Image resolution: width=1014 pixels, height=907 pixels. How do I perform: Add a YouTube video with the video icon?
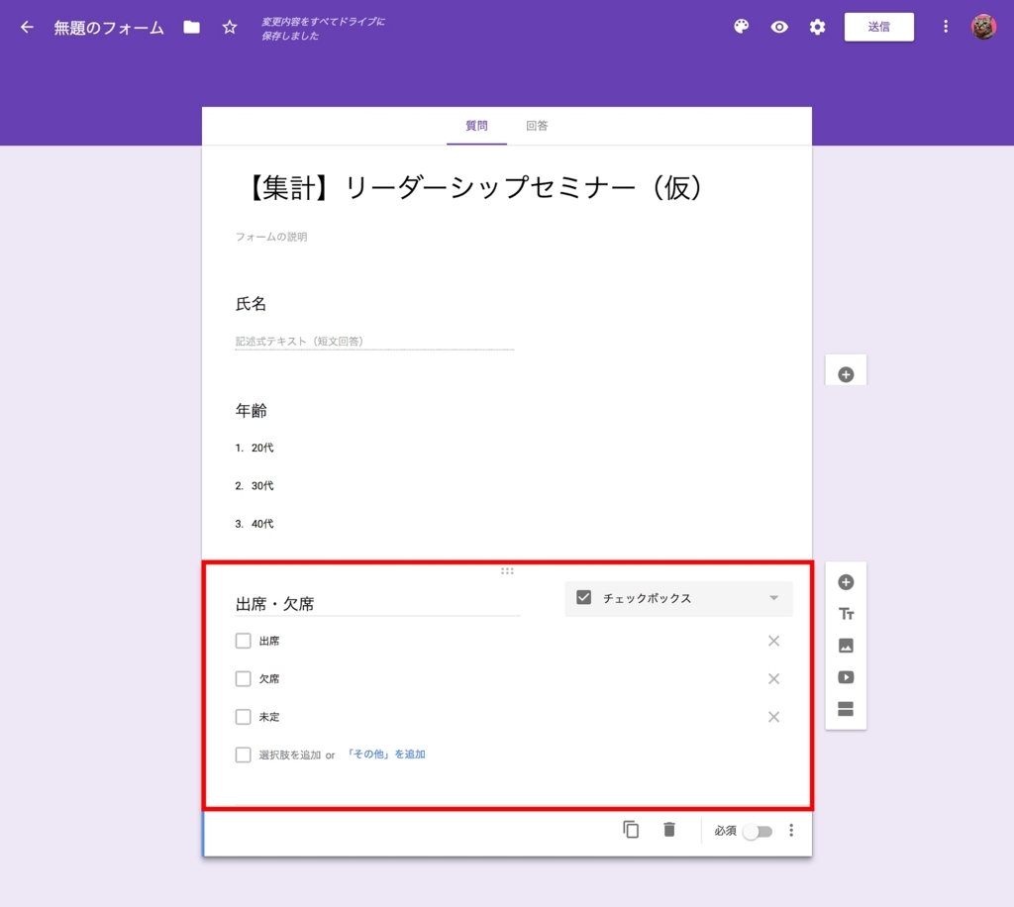pos(846,677)
